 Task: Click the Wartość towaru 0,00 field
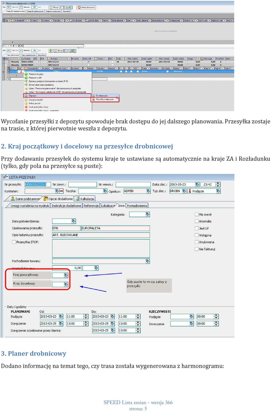click(x=67, y=268)
